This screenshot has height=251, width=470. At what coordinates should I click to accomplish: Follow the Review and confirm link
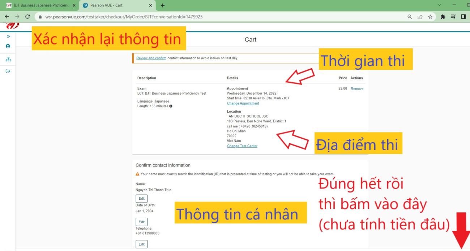(x=151, y=58)
